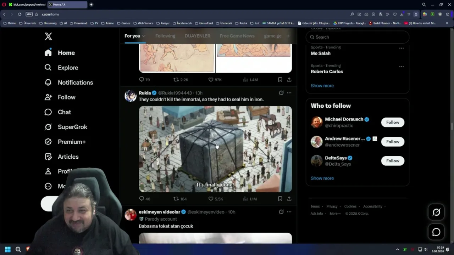Click the volume icon in system tray

pos(426,249)
